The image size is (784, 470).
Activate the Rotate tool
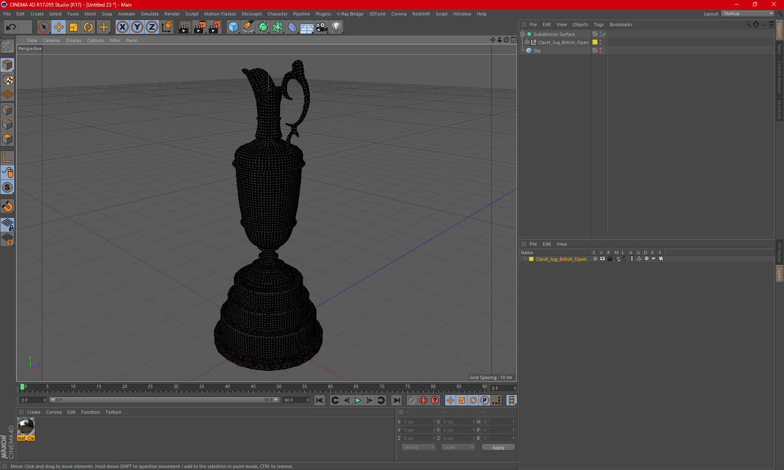pos(88,27)
